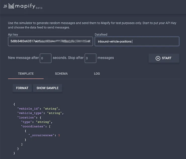Switch to the TEMPLATE tab
This screenshot has height=159, width=186.
pos(26,74)
